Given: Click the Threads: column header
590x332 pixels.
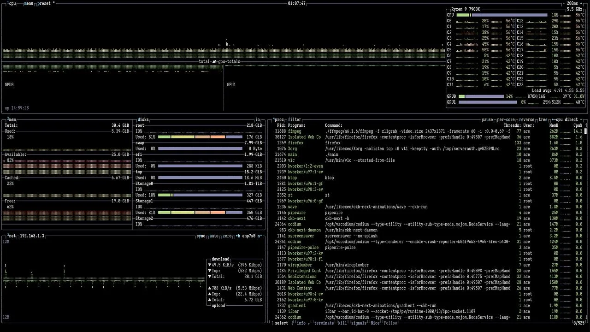Looking at the screenshot, I should [512, 125].
